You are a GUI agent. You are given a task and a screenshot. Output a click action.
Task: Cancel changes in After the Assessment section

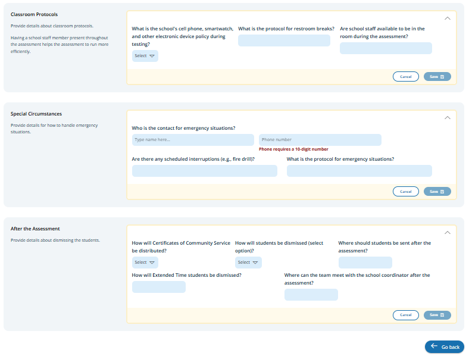(405, 315)
